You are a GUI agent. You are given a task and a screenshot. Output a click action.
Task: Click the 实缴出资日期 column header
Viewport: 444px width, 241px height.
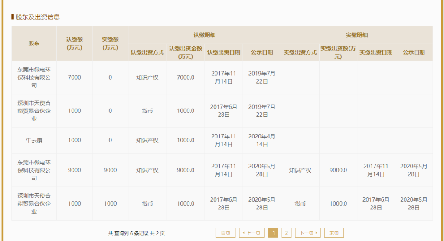tap(375, 52)
